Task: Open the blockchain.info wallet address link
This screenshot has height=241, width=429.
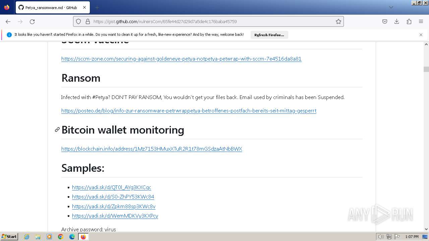Action: point(151,149)
